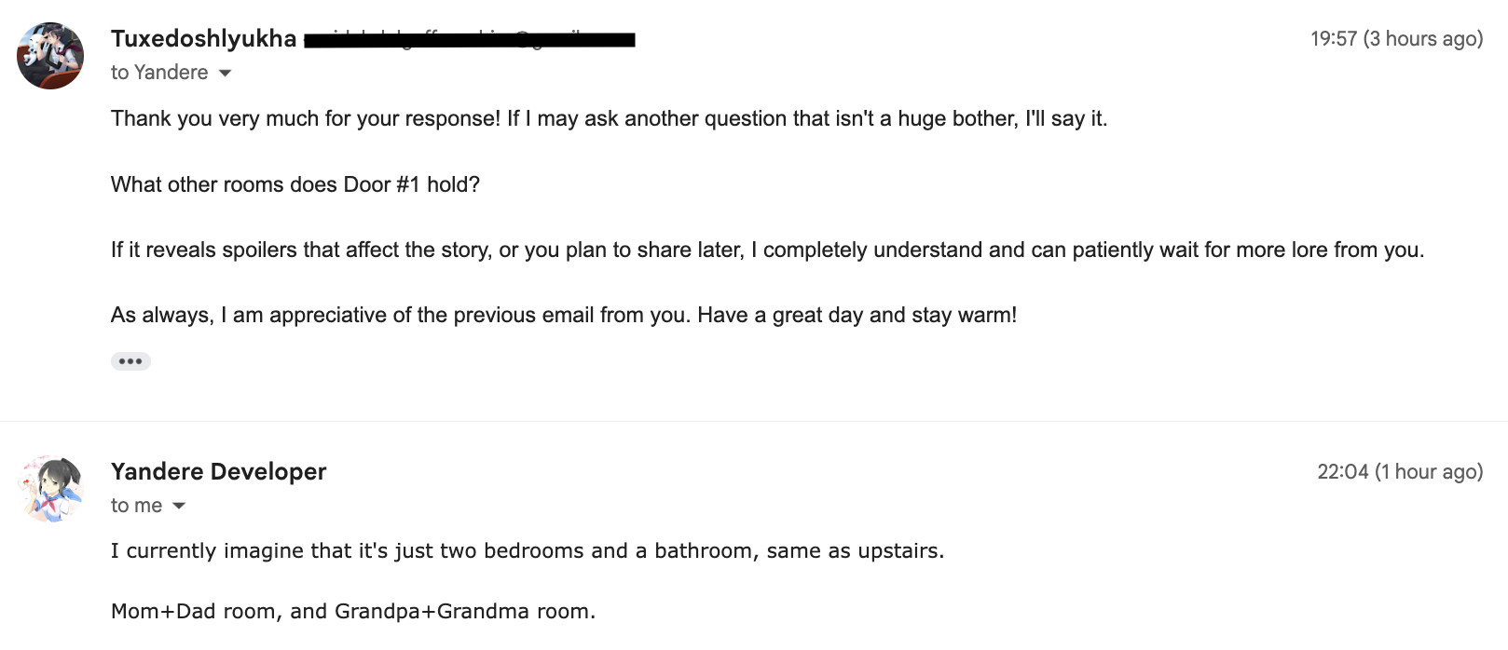This screenshot has height=650, width=1508.
Task: Click the reply line starting "I currently imagine"
Action: click(528, 551)
